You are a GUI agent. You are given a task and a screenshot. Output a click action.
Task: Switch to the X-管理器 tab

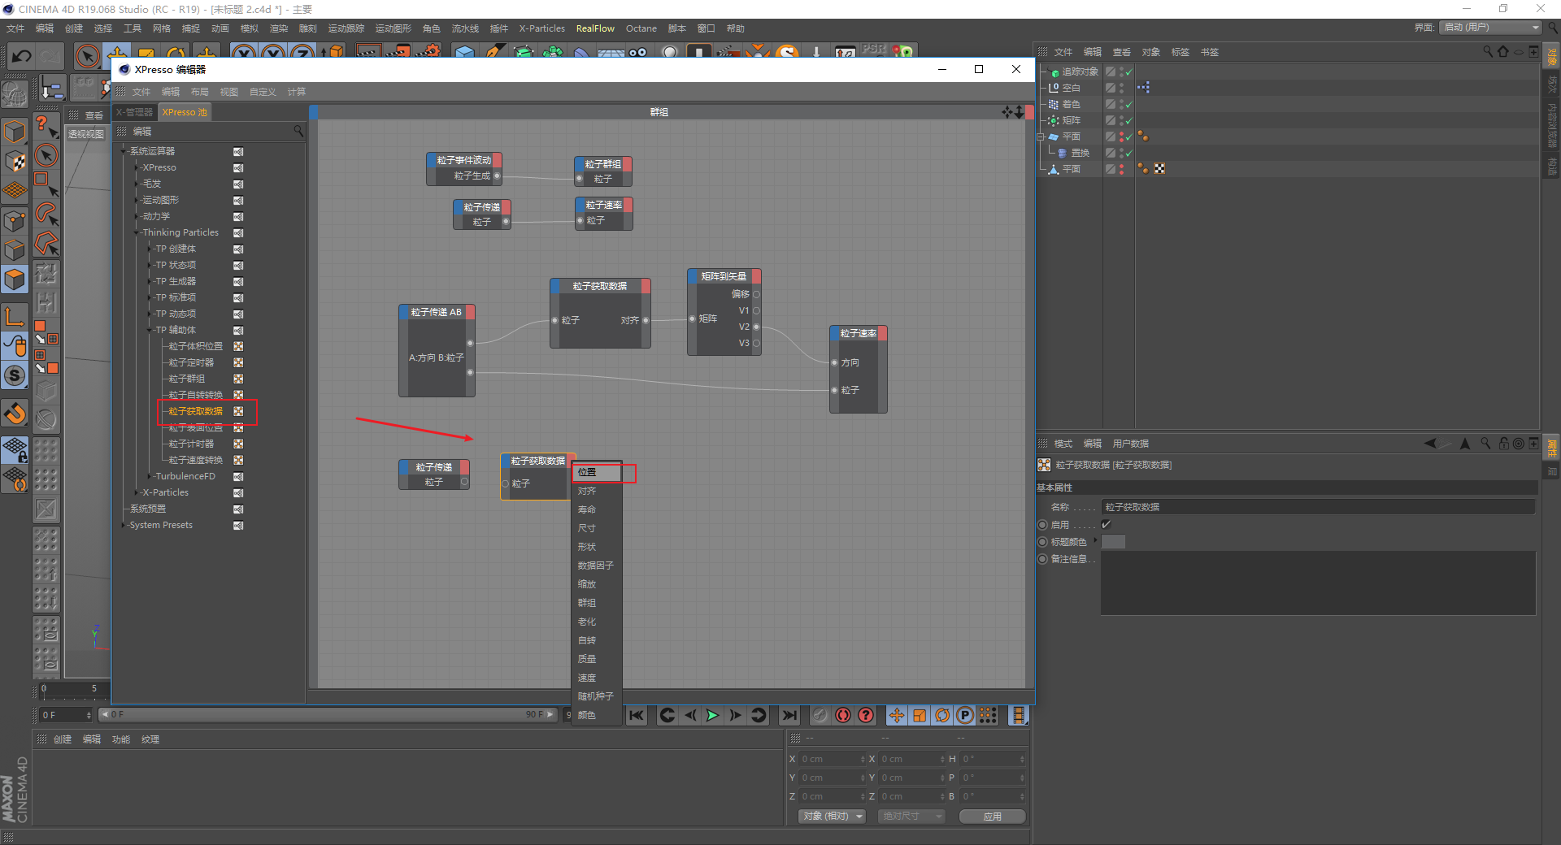point(134,112)
